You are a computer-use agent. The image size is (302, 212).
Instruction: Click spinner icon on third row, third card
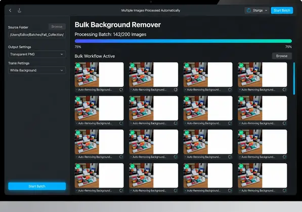230,157
